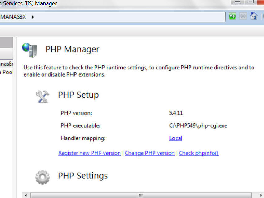
Task: Open the Check phpinfo() link
Action: 199,153
